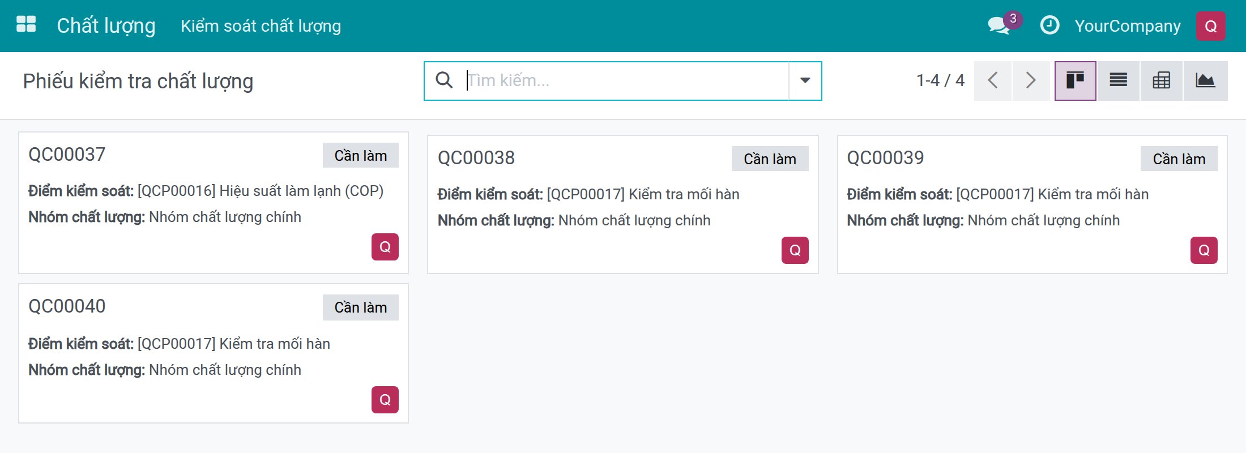Screen dimensions: 1246x453
Task: Click Cần làm status on QC00037
Action: tap(361, 156)
